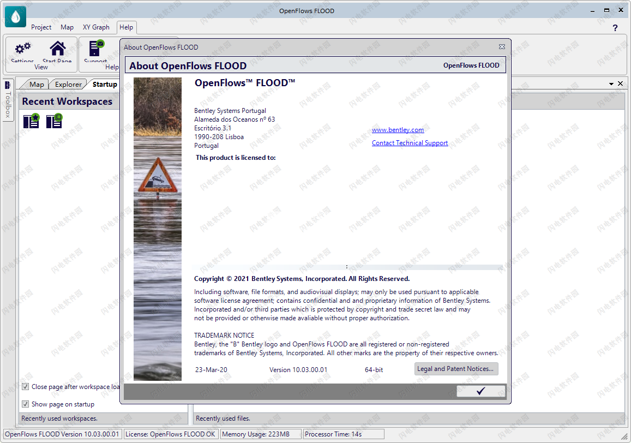Open the Support server icon
The image size is (631, 443).
[96, 48]
